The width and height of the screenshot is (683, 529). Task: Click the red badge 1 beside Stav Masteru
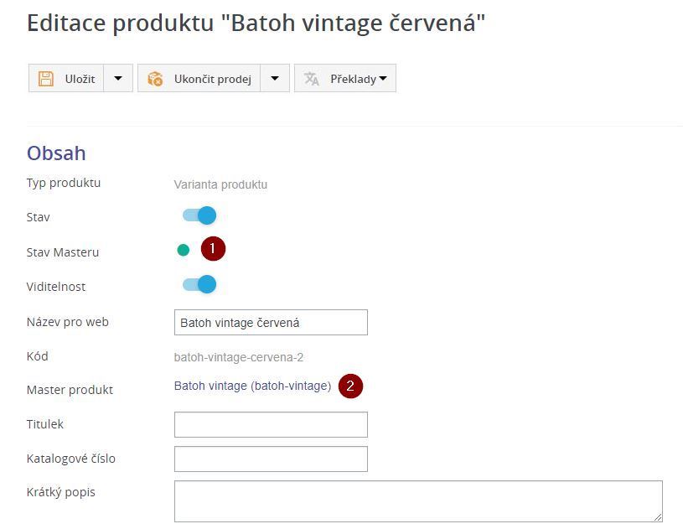(213, 248)
